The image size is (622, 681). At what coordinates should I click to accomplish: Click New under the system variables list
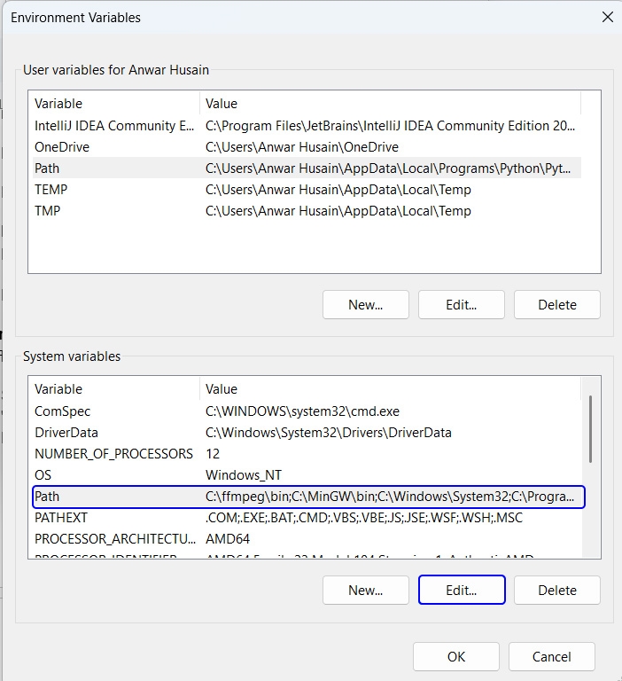365,590
